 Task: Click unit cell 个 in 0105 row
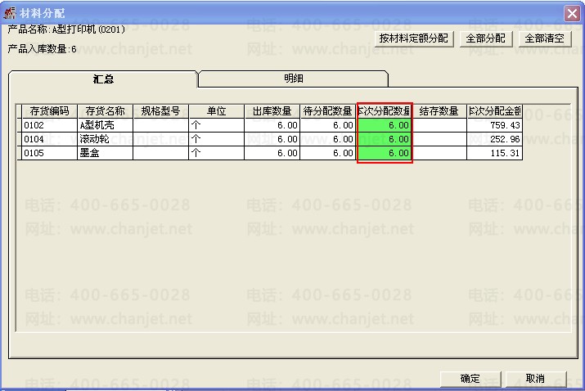[216, 153]
